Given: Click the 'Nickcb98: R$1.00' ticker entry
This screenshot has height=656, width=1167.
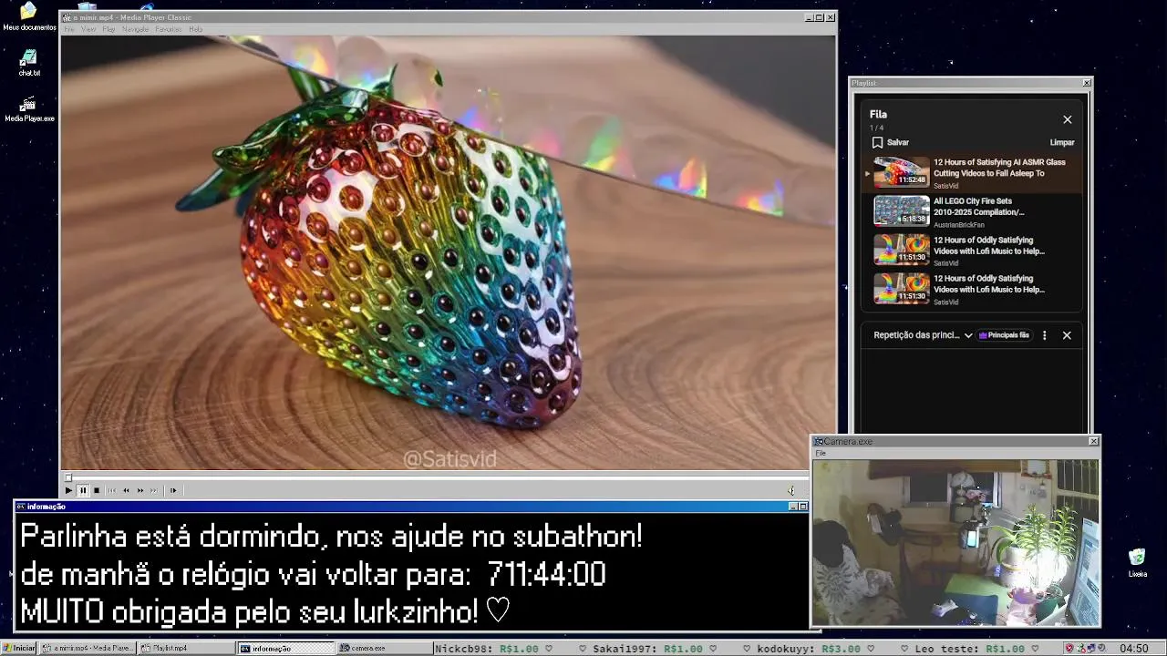Looking at the screenshot, I should [x=487, y=649].
